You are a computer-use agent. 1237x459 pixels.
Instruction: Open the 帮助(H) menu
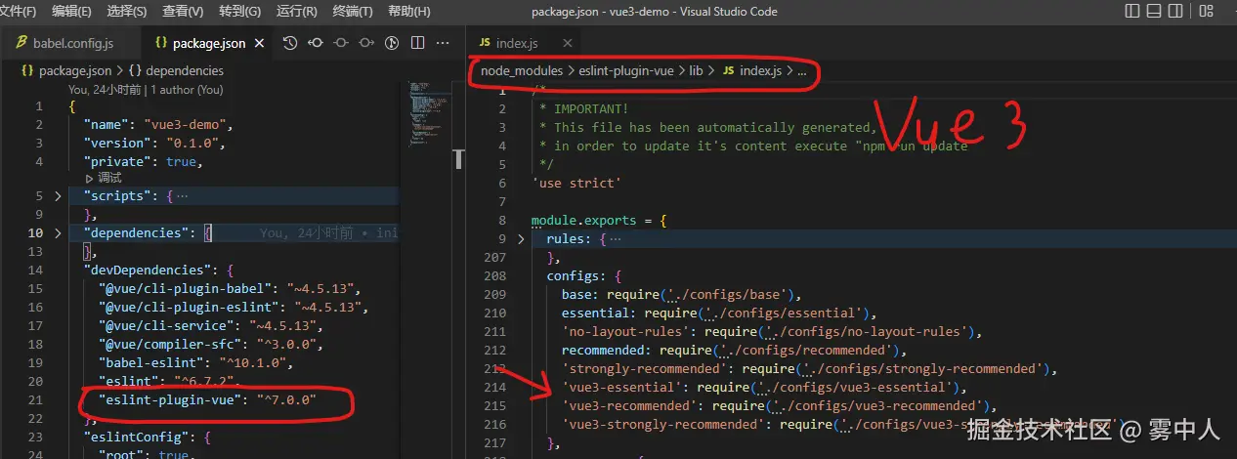(x=408, y=11)
